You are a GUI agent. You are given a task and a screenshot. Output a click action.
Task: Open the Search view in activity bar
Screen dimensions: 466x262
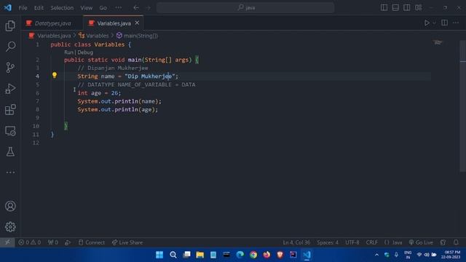click(x=10, y=47)
